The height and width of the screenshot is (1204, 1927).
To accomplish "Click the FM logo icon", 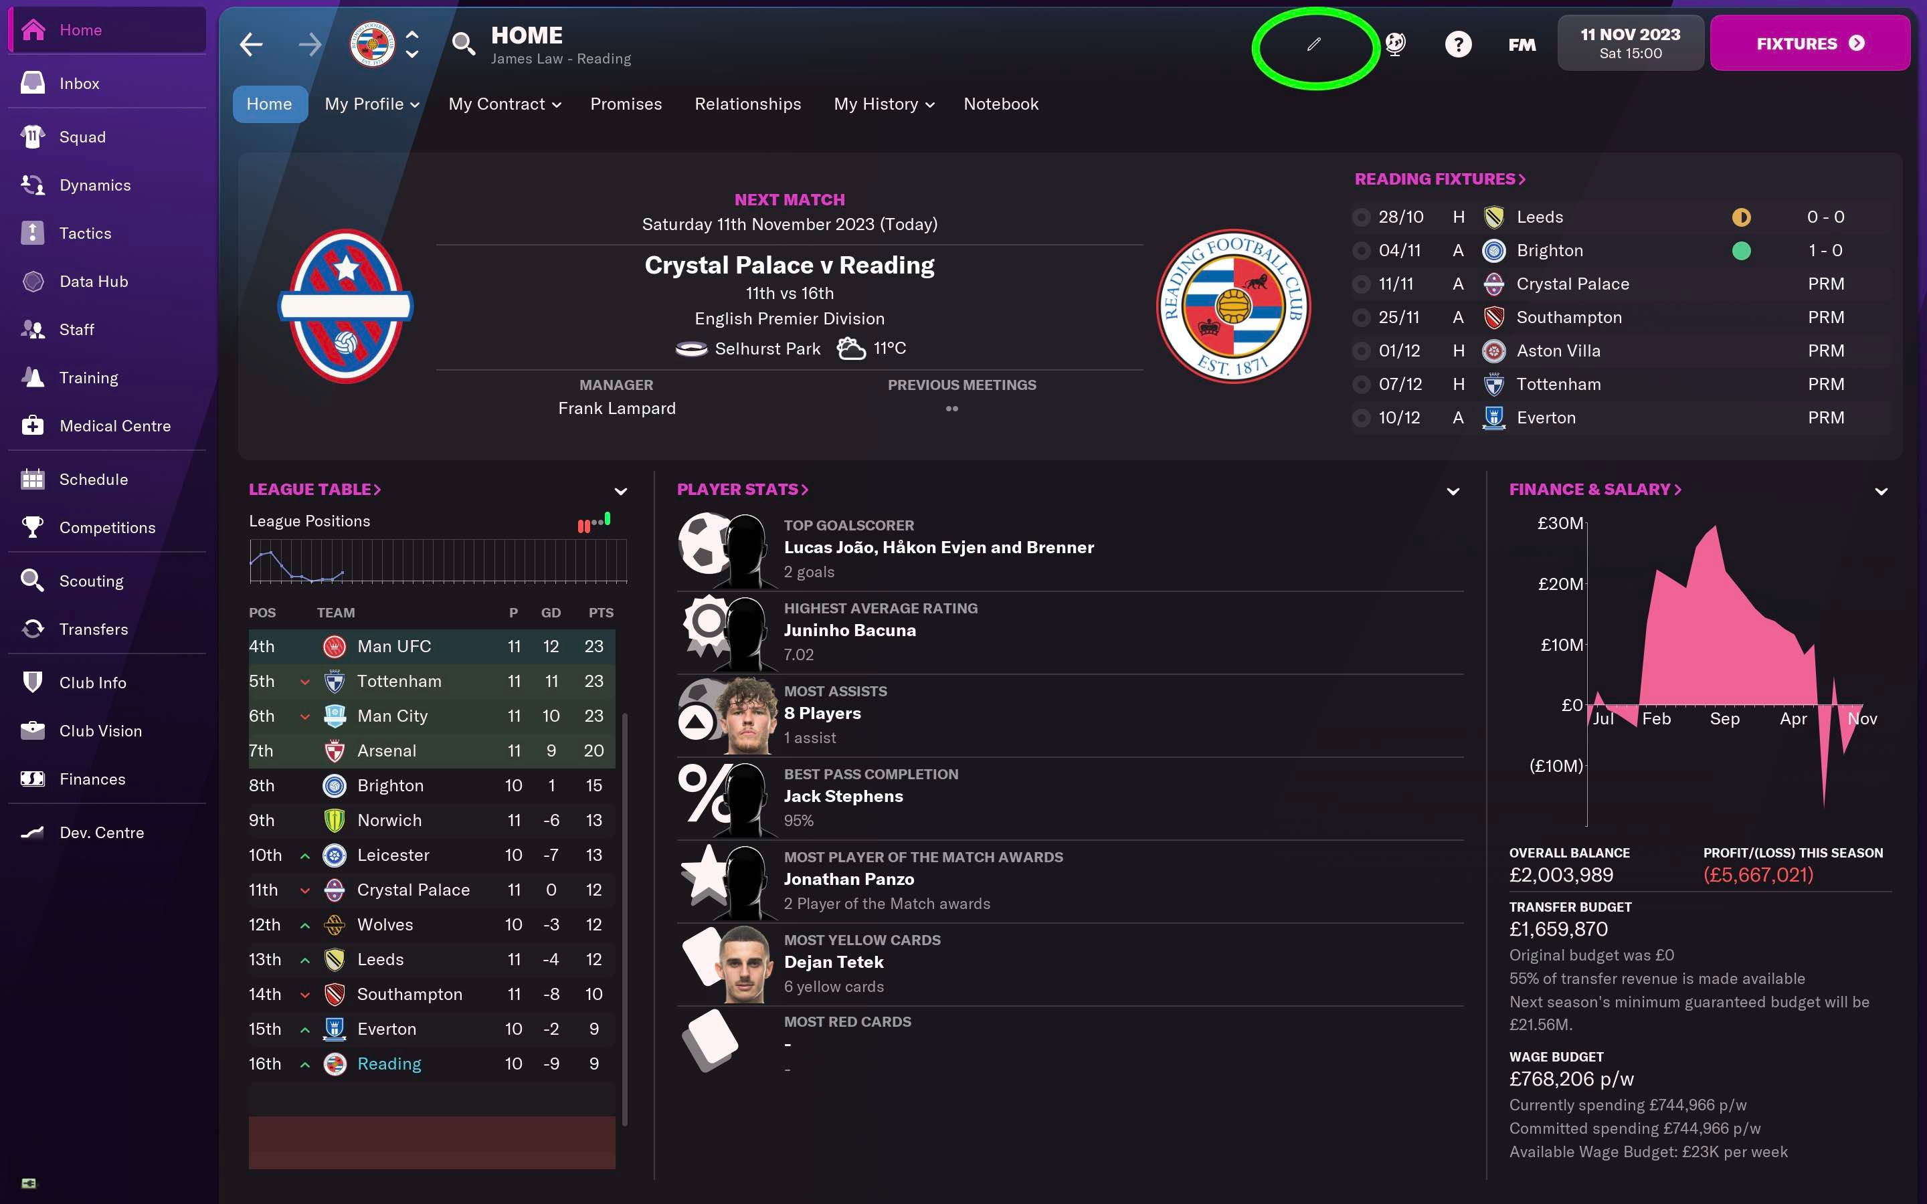I will click(1522, 44).
